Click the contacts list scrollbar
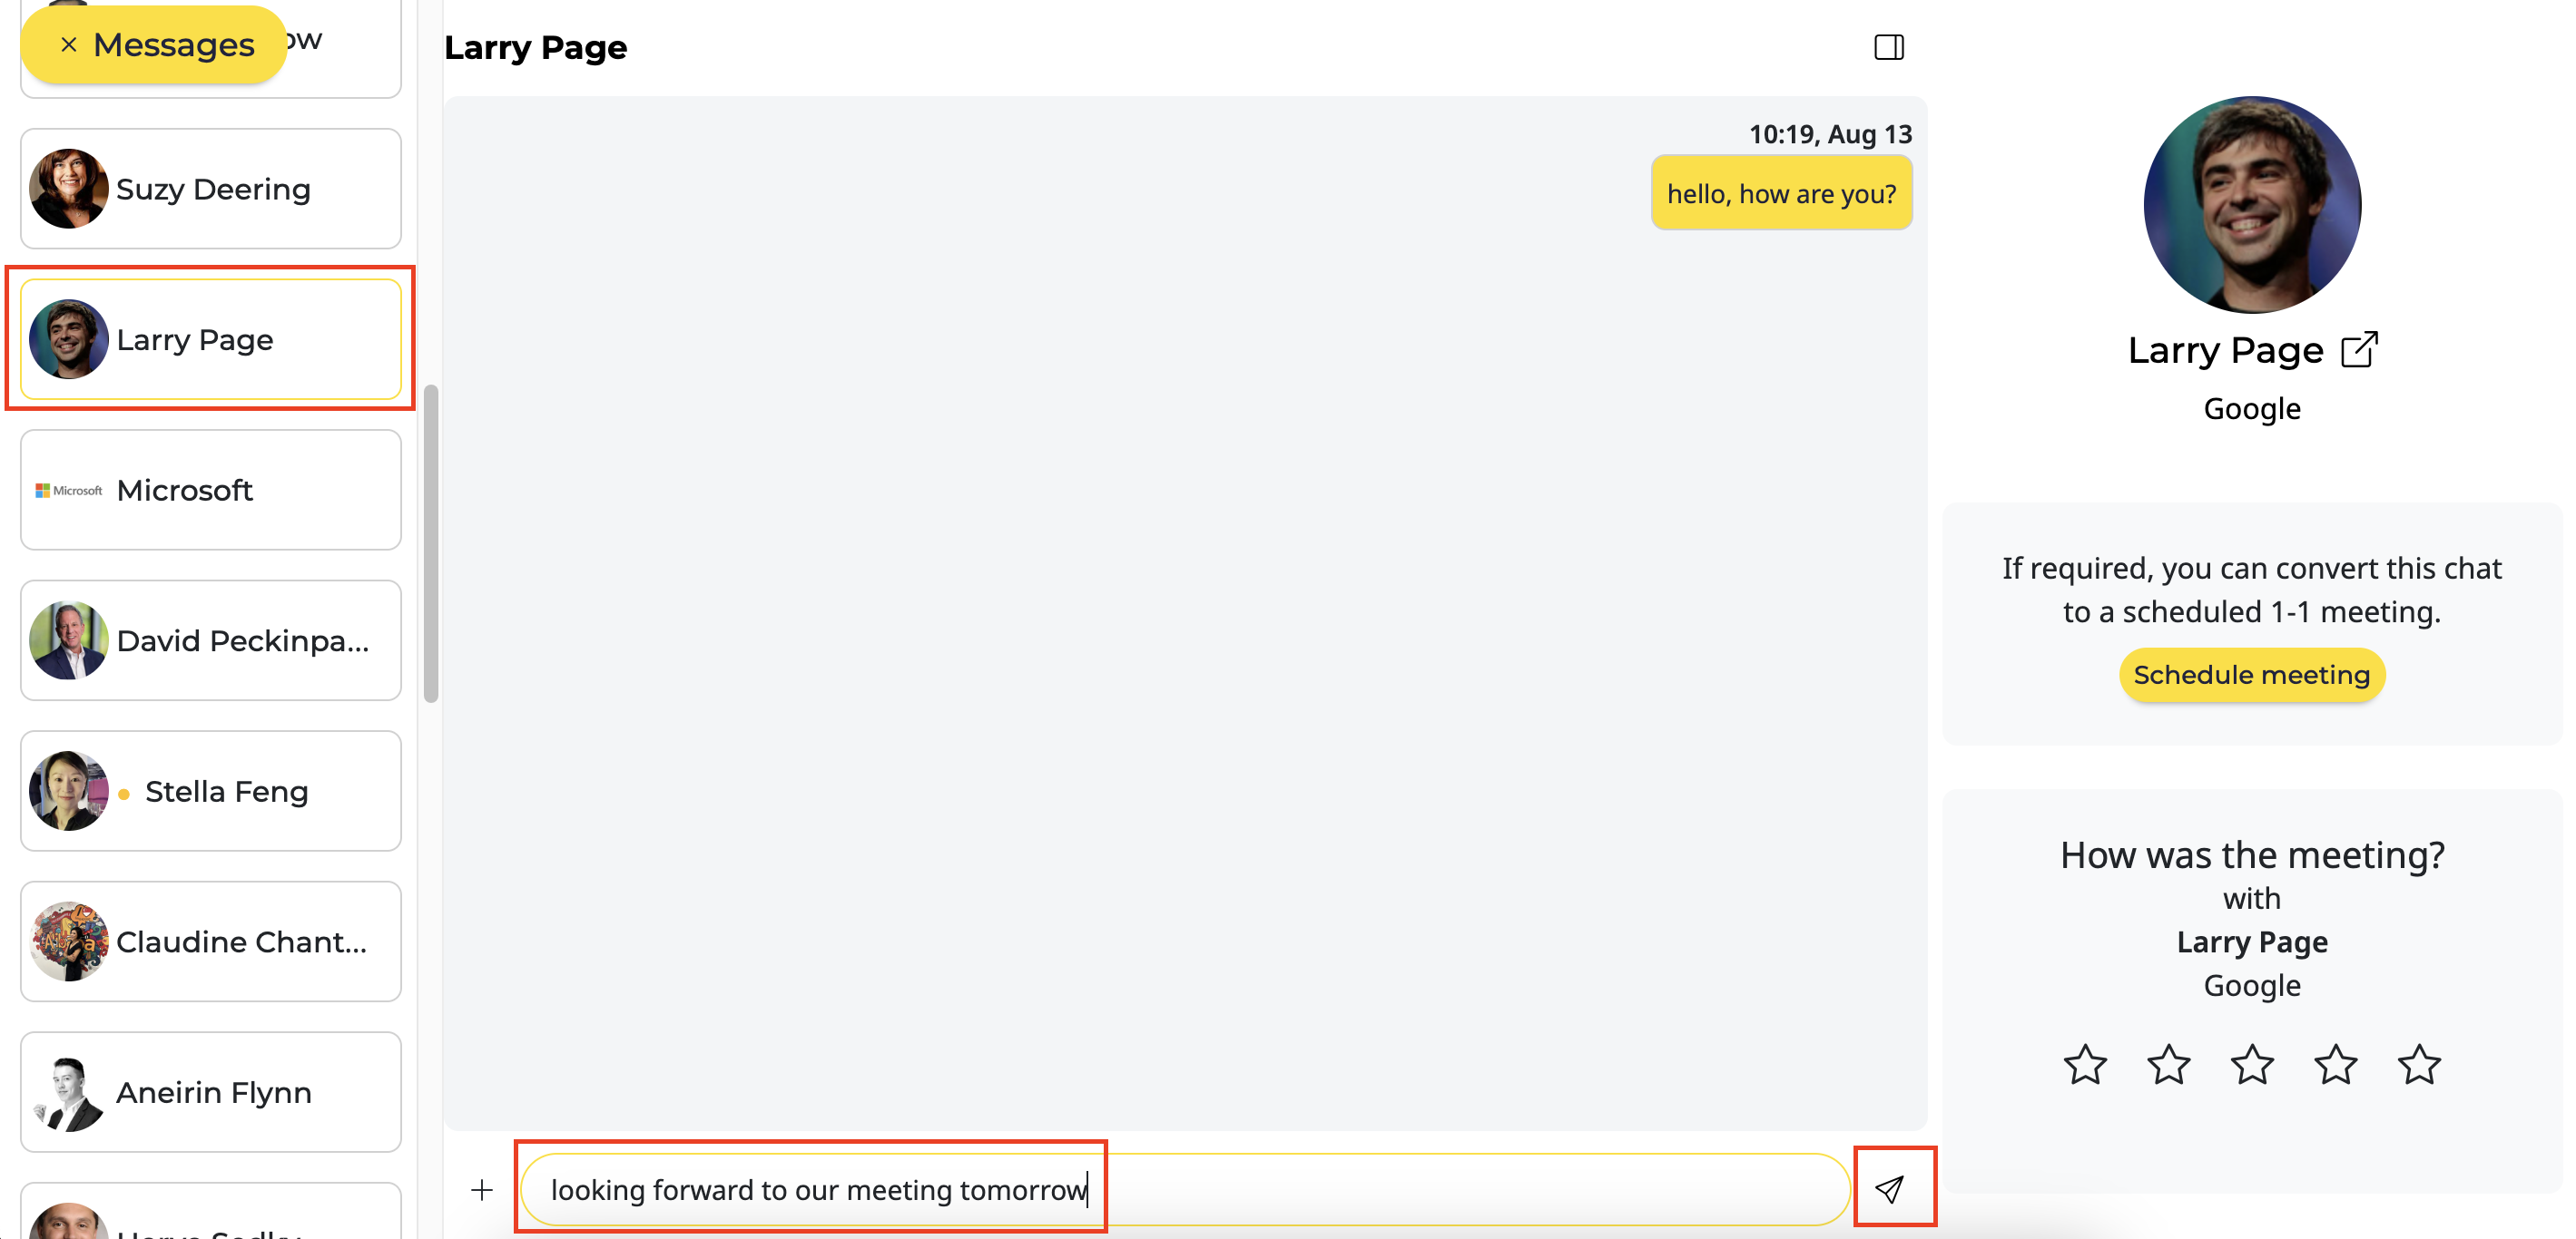The height and width of the screenshot is (1239, 2576). (431, 544)
